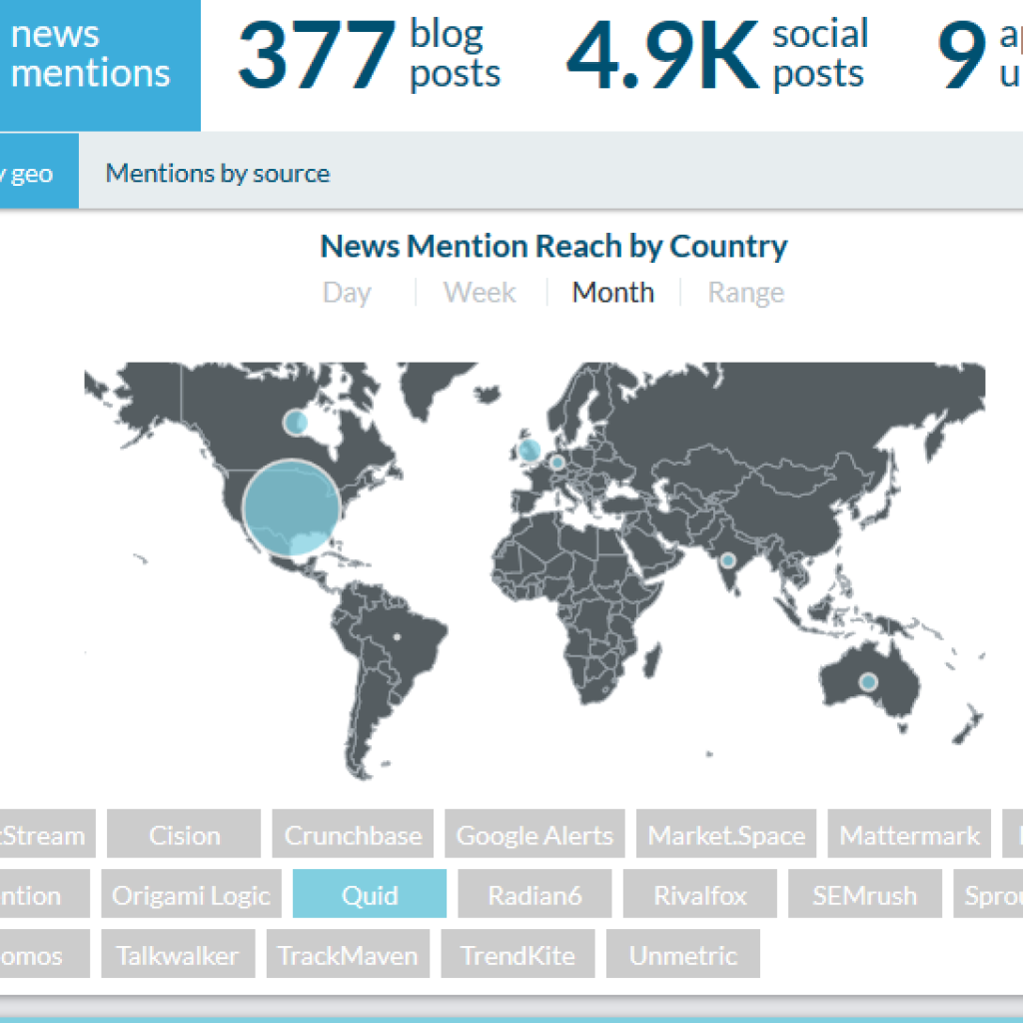This screenshot has height=1023, width=1023.
Task: Toggle the Radian6 company filter
Action: (535, 894)
